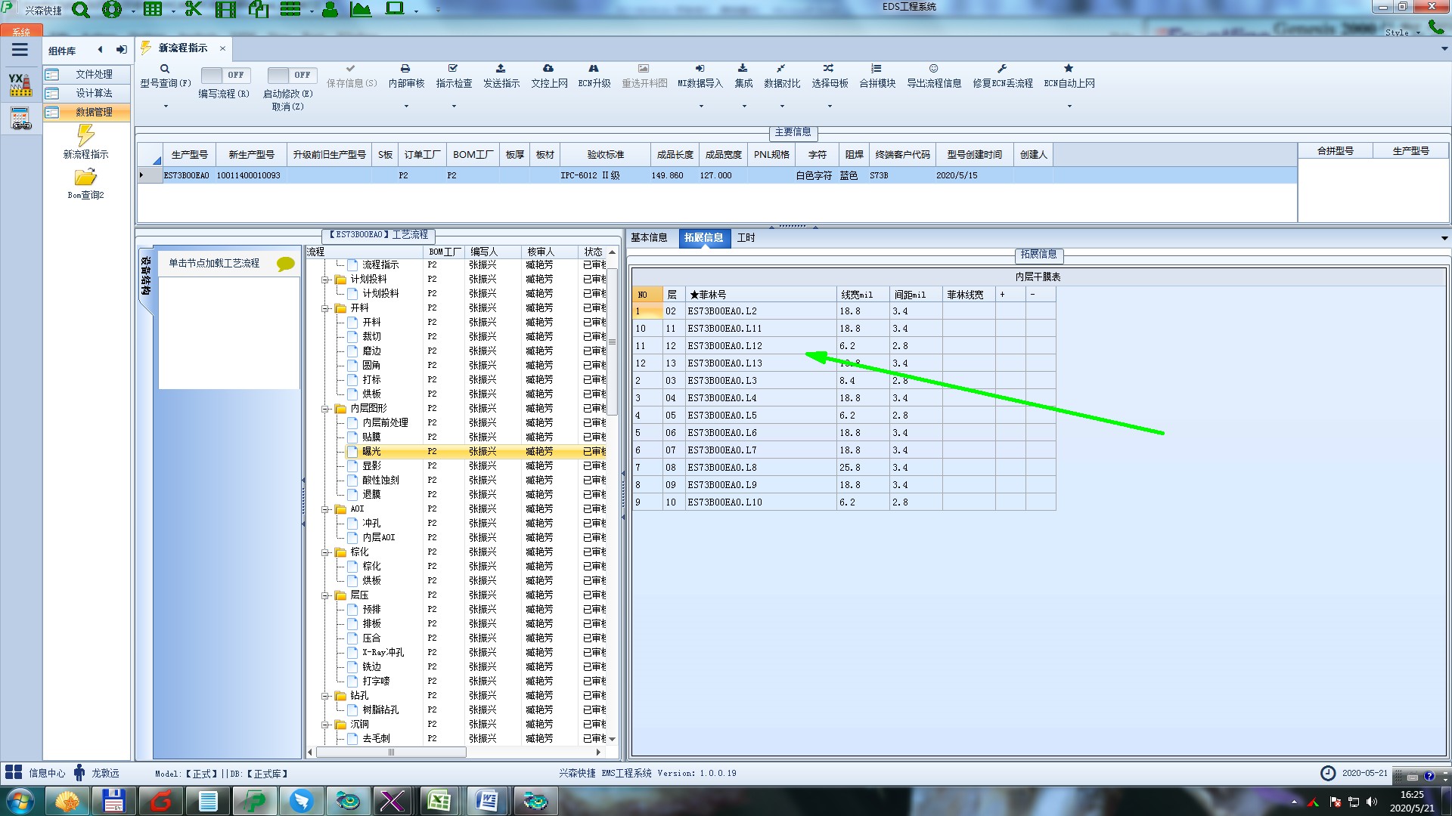Collapse the 层压 tree folder
This screenshot has height=816, width=1452.
pyautogui.click(x=325, y=595)
